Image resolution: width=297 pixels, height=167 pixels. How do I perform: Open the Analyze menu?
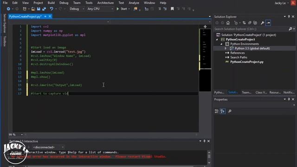[x=134, y=3]
